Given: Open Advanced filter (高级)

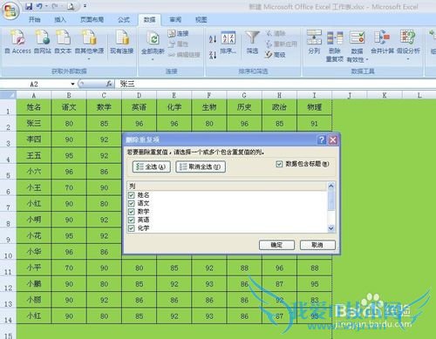Looking at the screenshot, I should click(275, 54).
